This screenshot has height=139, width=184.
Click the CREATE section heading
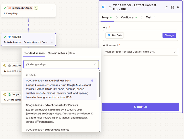tap(31, 75)
